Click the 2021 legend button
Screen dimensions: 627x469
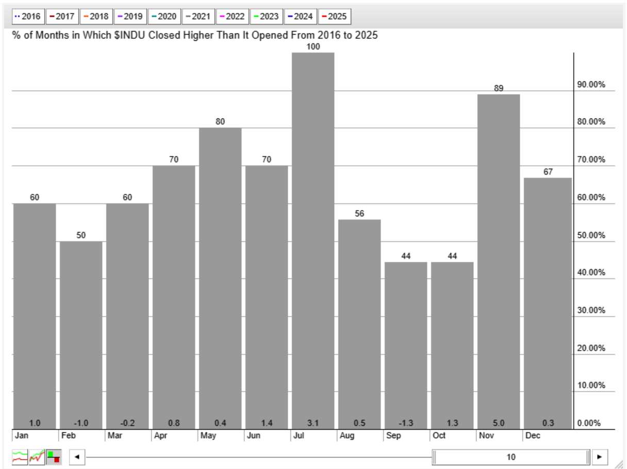(199, 16)
